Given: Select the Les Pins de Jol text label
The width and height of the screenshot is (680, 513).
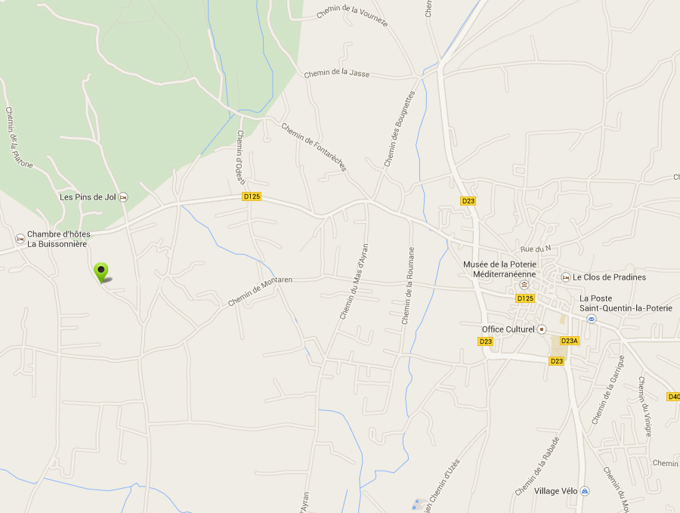Looking at the screenshot, I should (x=88, y=197).
